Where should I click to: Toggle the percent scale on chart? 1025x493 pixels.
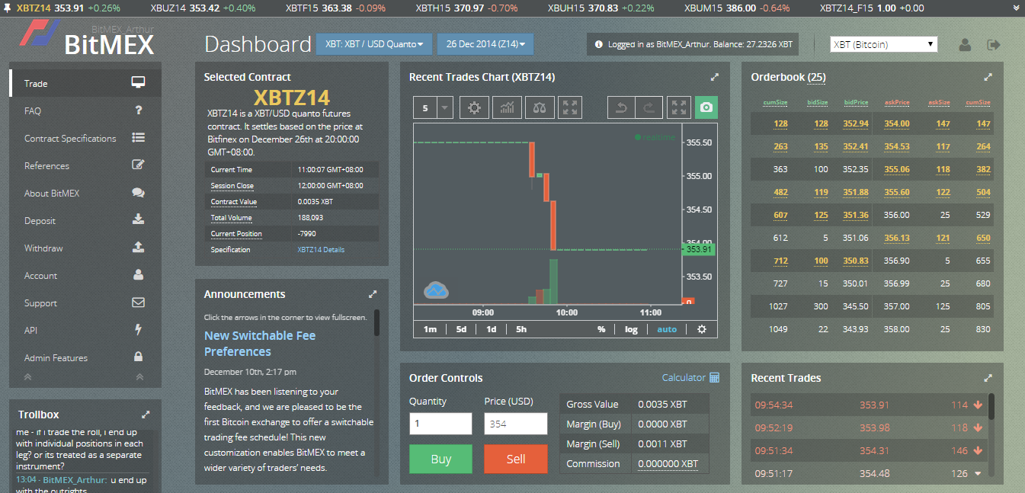click(601, 329)
